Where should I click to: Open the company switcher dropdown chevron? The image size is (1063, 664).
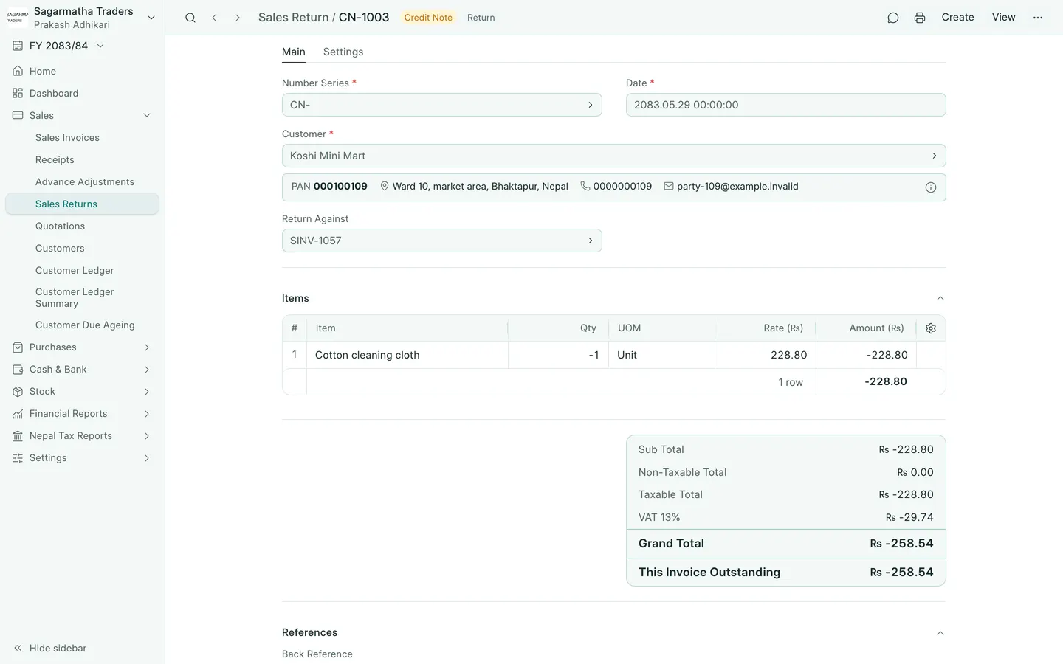(151, 18)
